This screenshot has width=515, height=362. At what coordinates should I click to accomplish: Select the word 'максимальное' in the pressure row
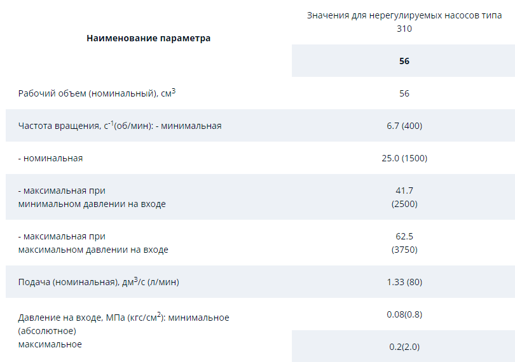tap(50, 344)
